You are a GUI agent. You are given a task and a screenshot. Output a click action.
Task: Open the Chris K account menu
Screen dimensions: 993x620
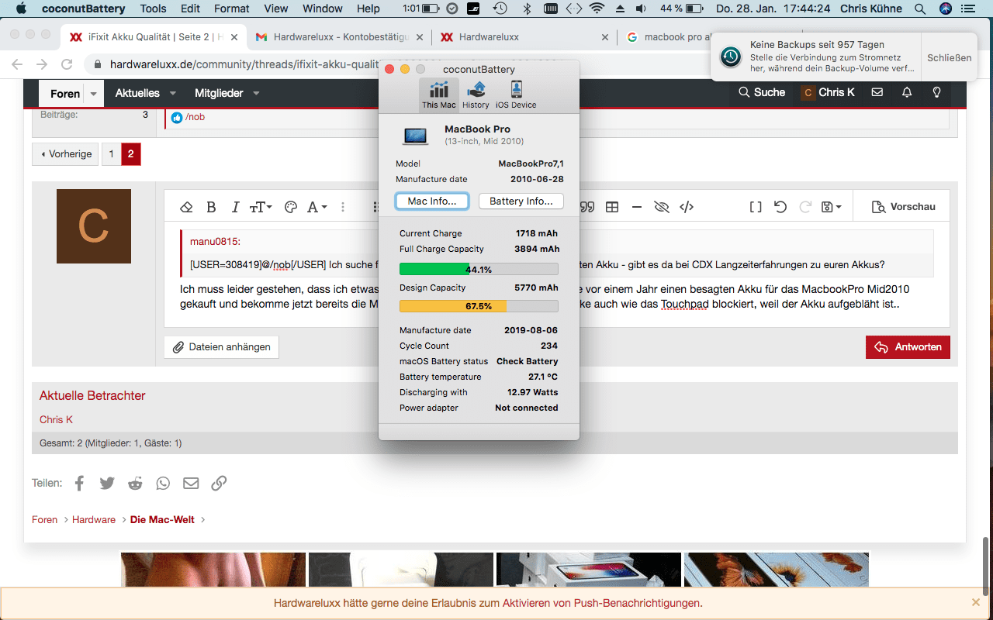click(x=829, y=92)
